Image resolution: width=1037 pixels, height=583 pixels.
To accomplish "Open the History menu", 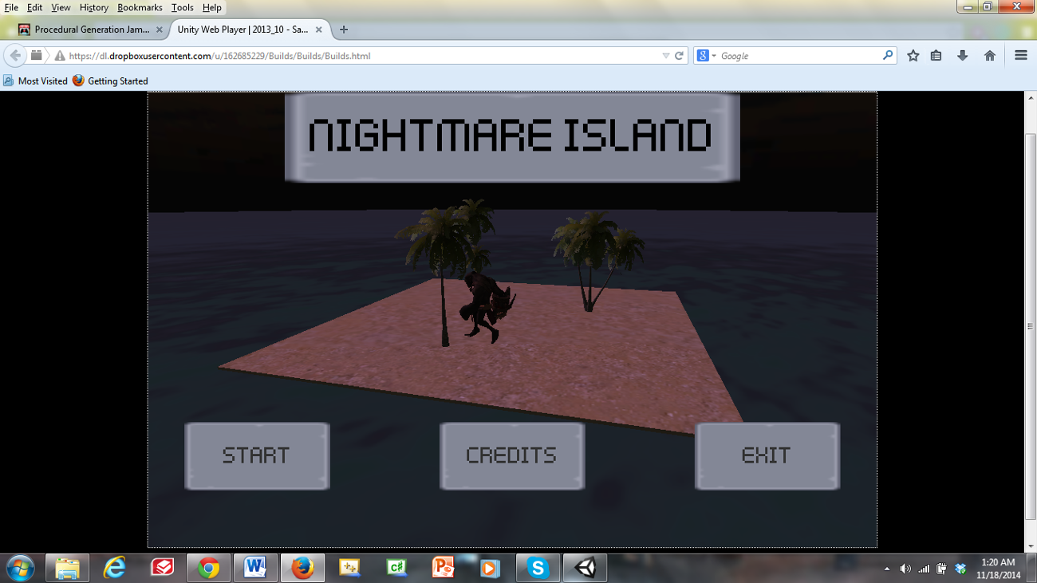I will pyautogui.click(x=93, y=7).
